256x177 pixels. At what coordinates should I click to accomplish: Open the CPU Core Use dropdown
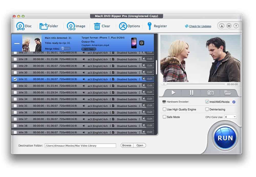click(x=230, y=117)
